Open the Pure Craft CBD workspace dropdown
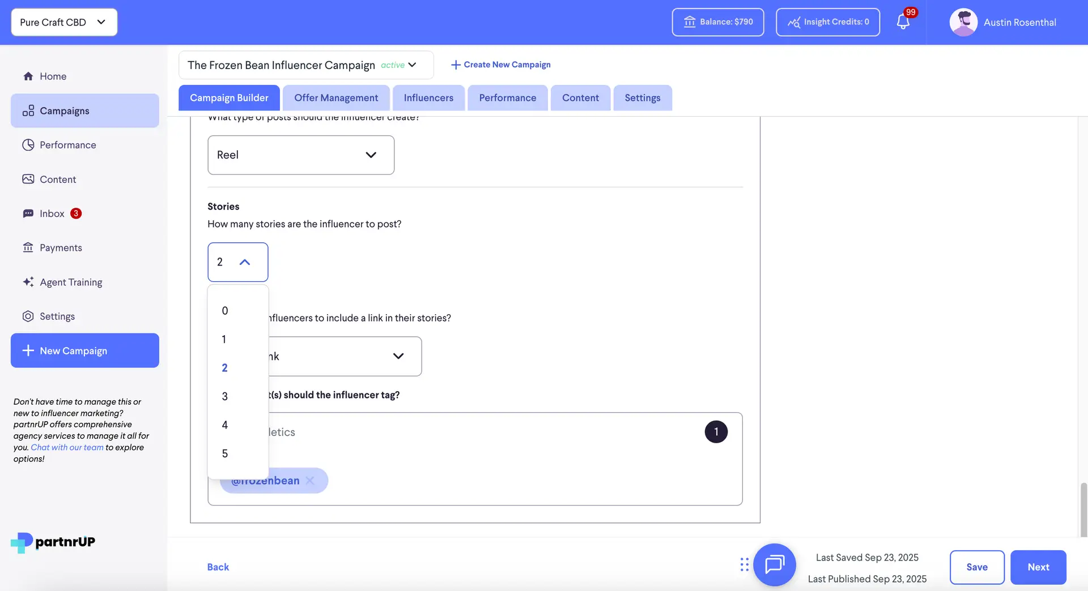 click(x=63, y=22)
